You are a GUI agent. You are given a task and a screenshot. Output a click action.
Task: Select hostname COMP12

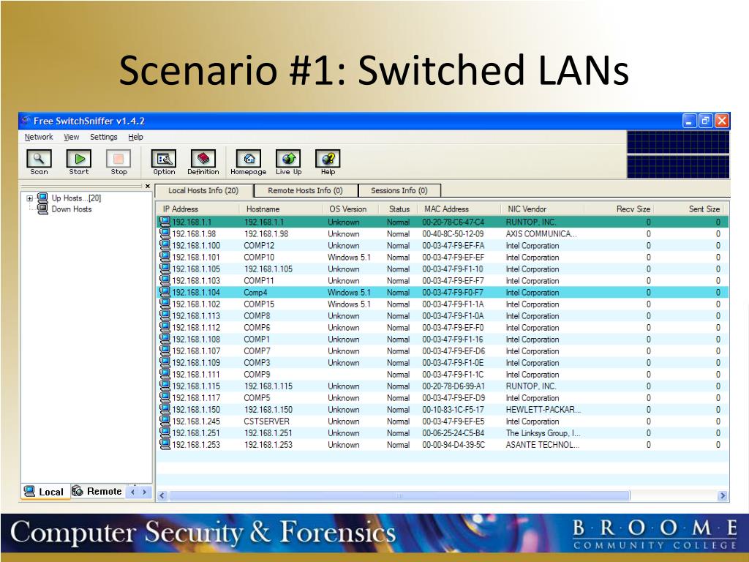point(259,245)
